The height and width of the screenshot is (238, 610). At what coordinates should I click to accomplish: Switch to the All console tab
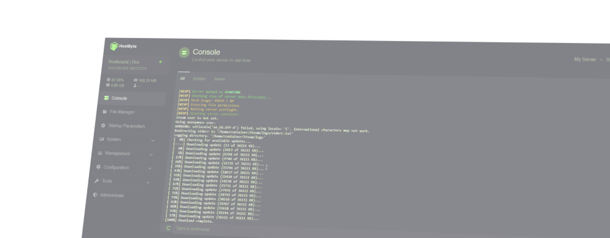point(182,79)
